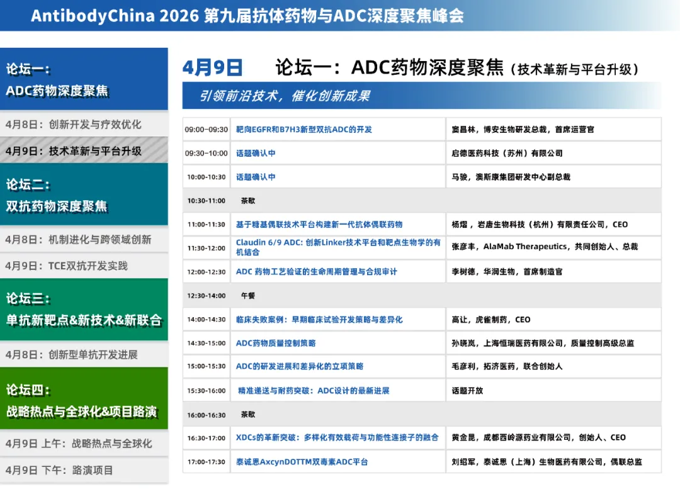Click the 茶歇 row at 16:00-16:30

click(421, 415)
